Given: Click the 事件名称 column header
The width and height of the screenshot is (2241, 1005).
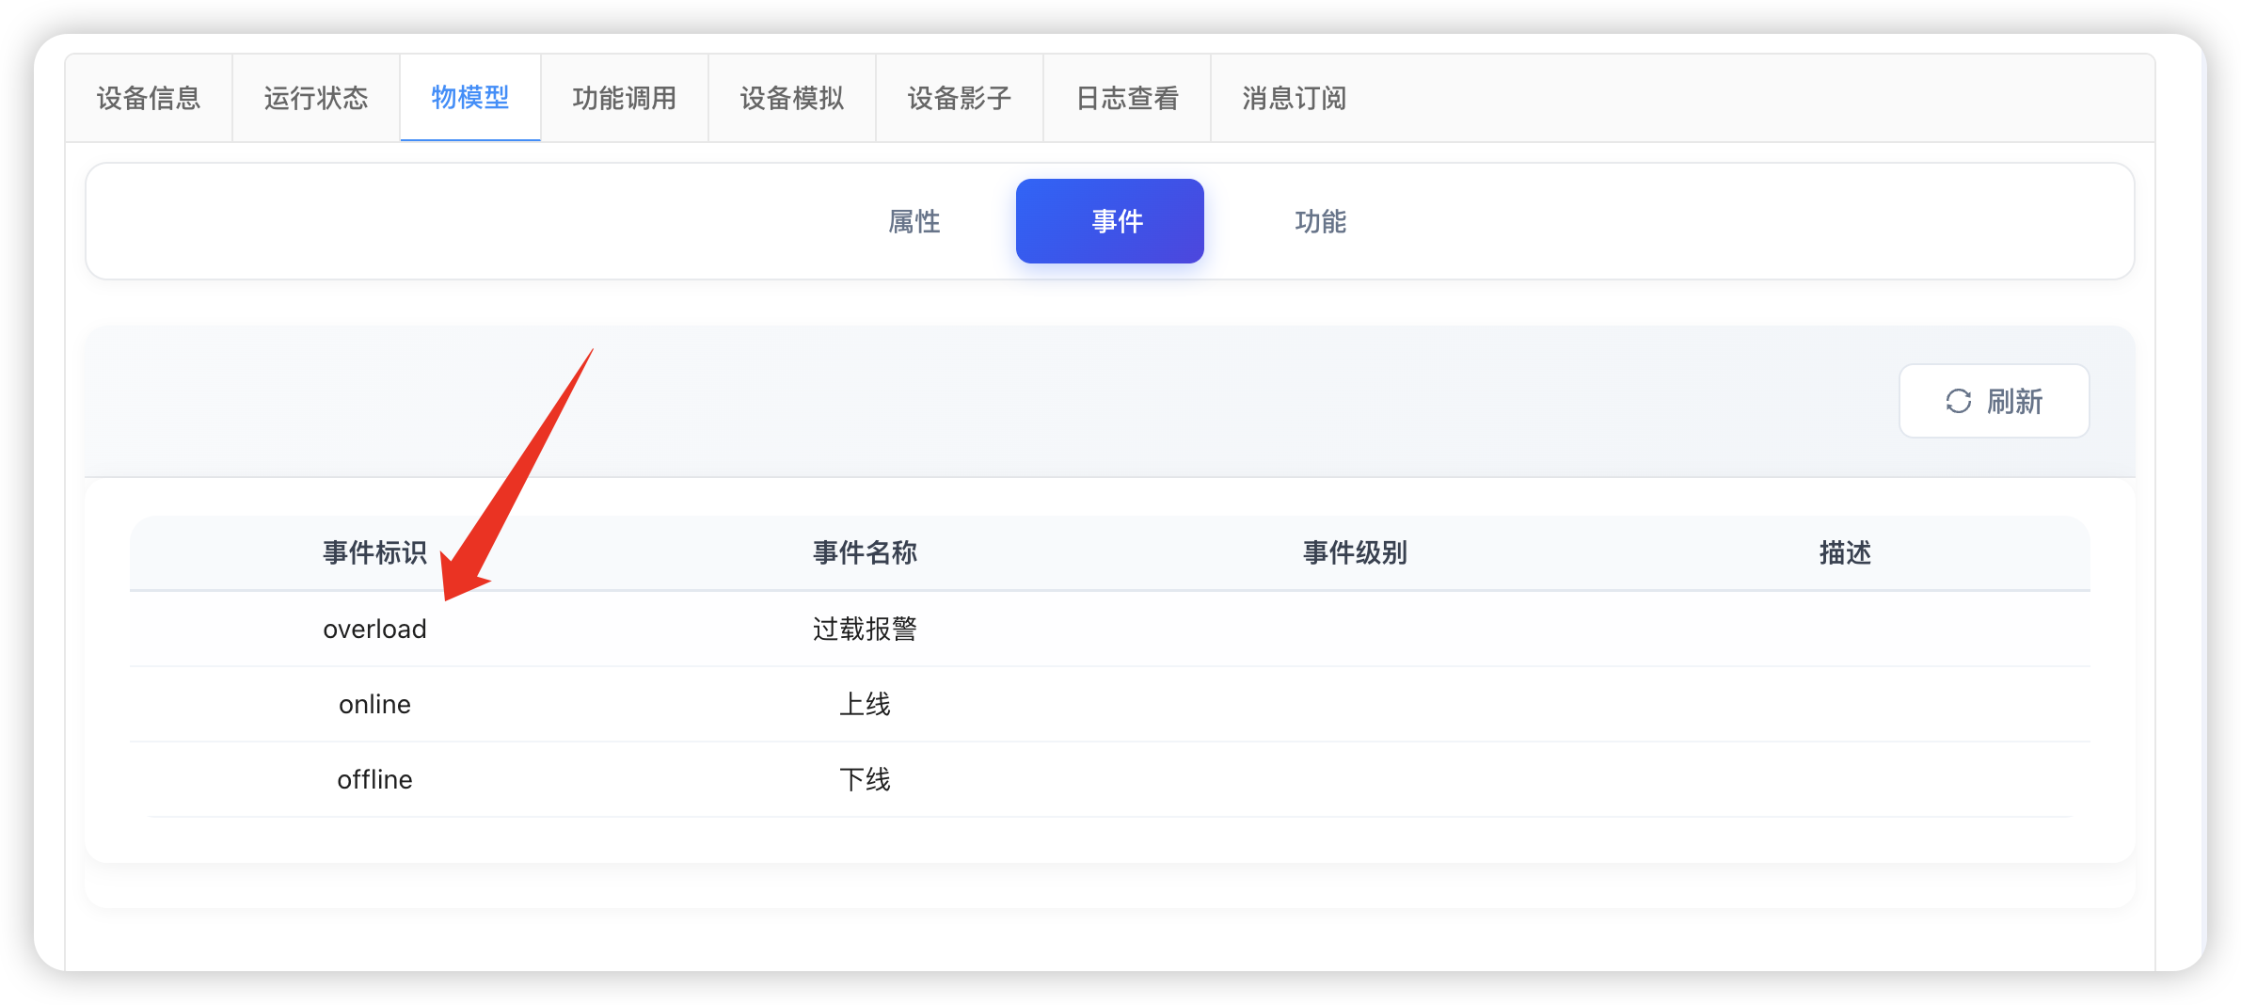Looking at the screenshot, I should click(865, 553).
